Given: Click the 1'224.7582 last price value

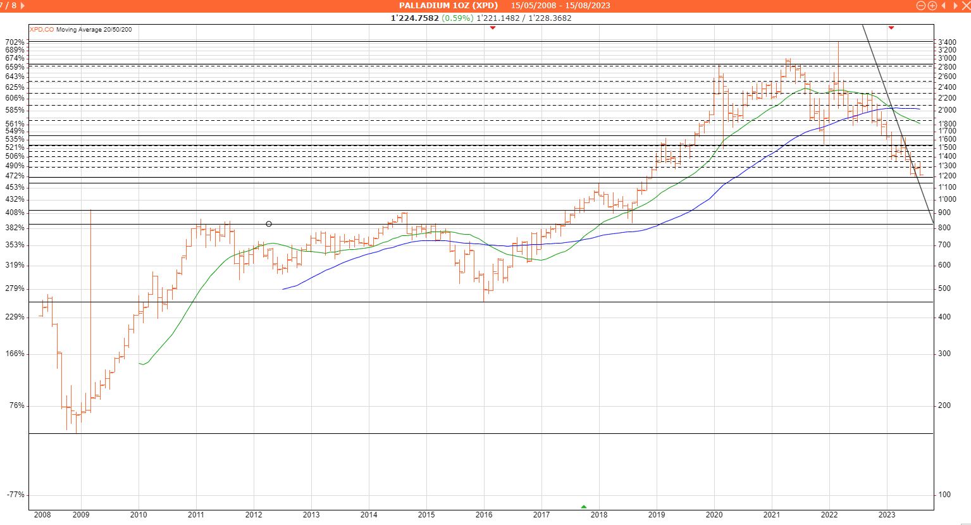Looking at the screenshot, I should coord(414,18).
